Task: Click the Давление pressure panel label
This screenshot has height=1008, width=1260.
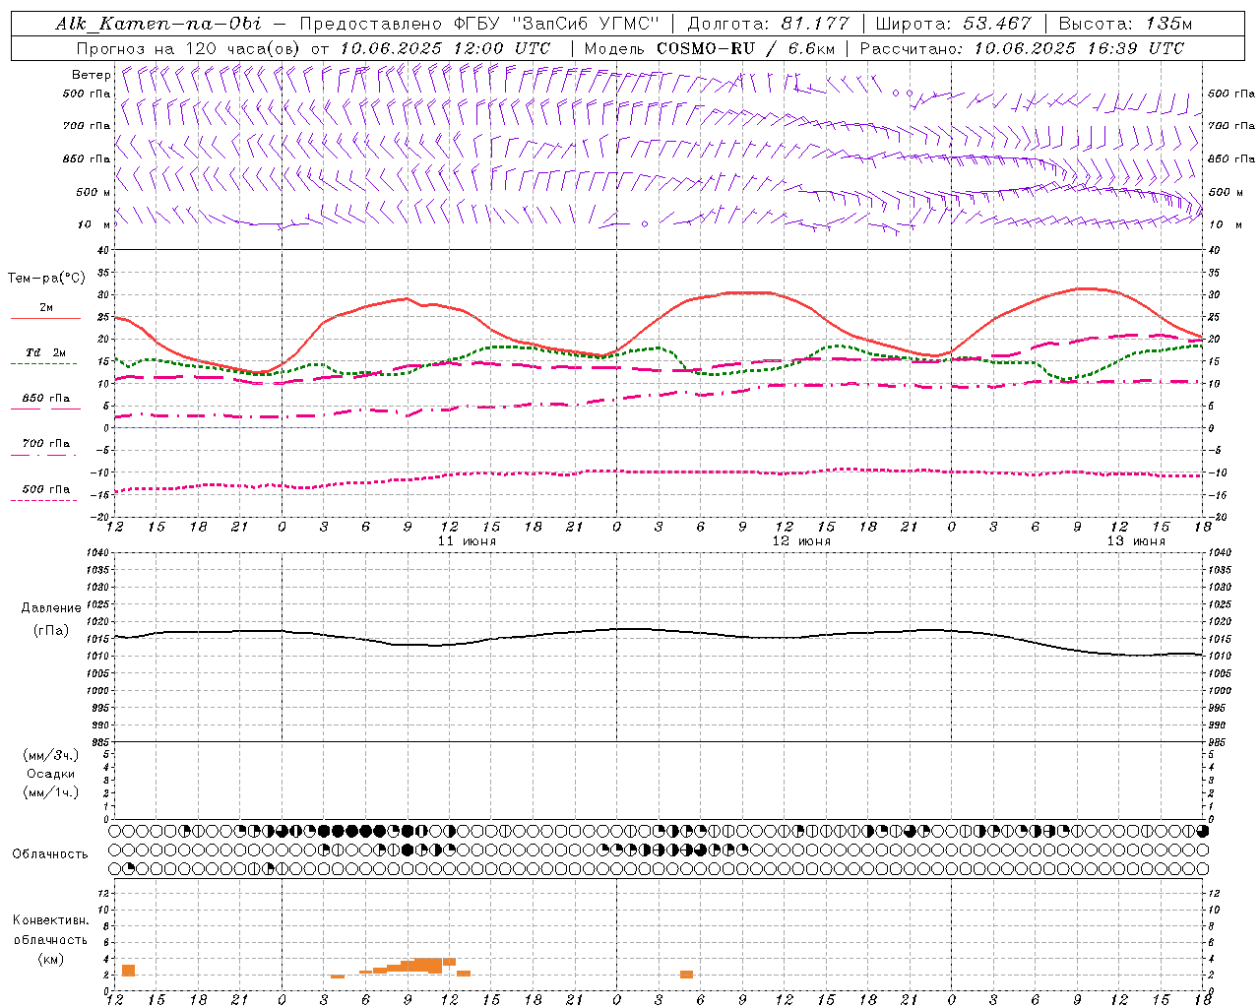Action: 50,608
